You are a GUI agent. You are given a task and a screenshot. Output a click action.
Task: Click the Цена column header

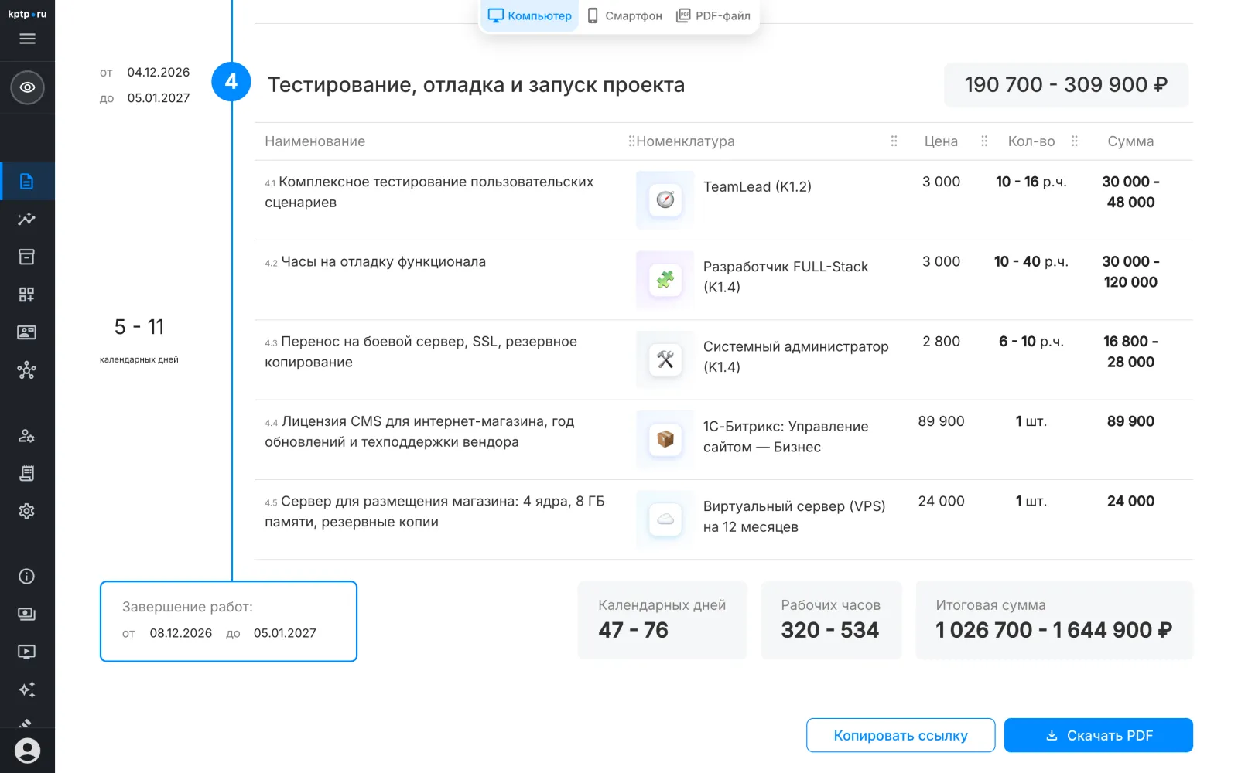tap(941, 141)
